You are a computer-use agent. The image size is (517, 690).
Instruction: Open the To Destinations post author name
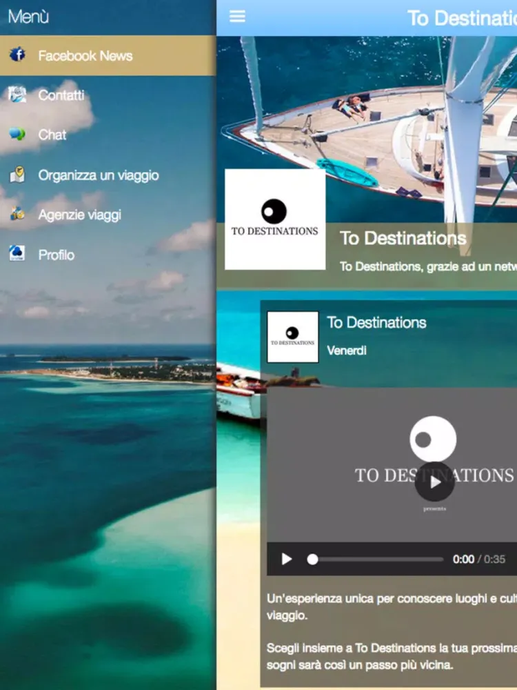coord(377,322)
